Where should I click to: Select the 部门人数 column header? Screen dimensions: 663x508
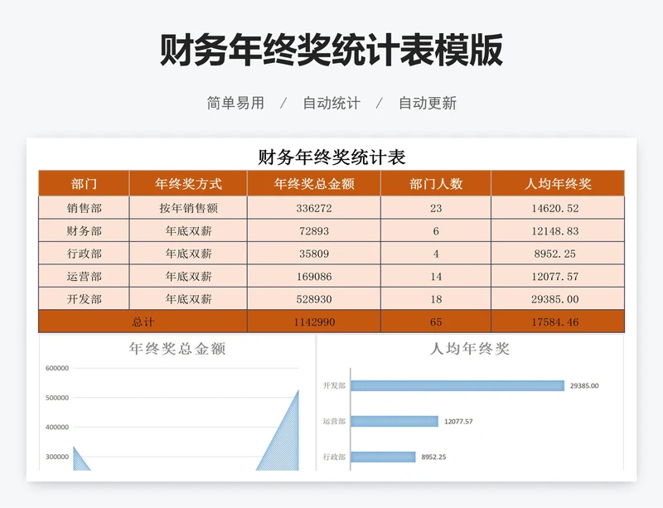[x=436, y=184]
